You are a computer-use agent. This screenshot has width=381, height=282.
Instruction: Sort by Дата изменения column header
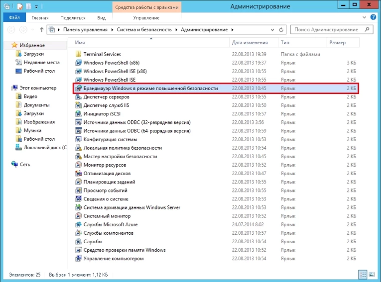[254, 42]
